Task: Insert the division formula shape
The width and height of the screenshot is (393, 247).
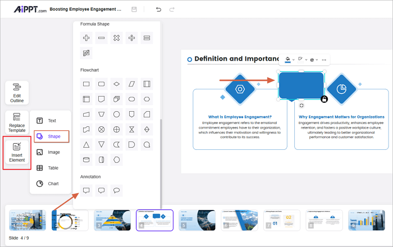Action: pyautogui.click(x=131, y=38)
